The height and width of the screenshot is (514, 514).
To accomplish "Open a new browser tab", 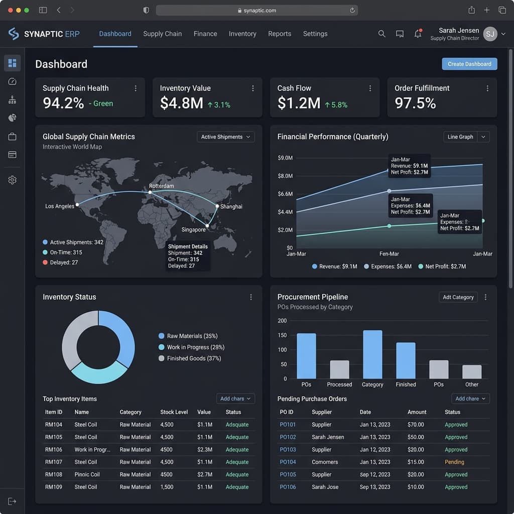I will 487,10.
